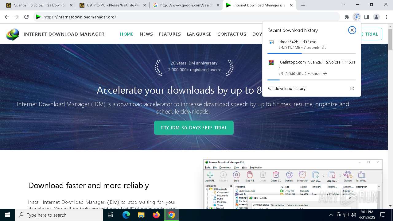The image size is (393, 221).
Task: Switch to the Nuance TTS Voices tab
Action: (39, 5)
